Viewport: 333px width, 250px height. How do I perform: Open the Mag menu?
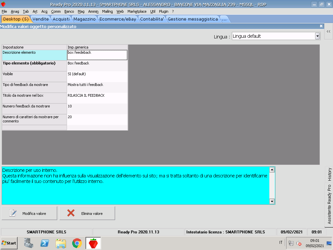(81, 11)
